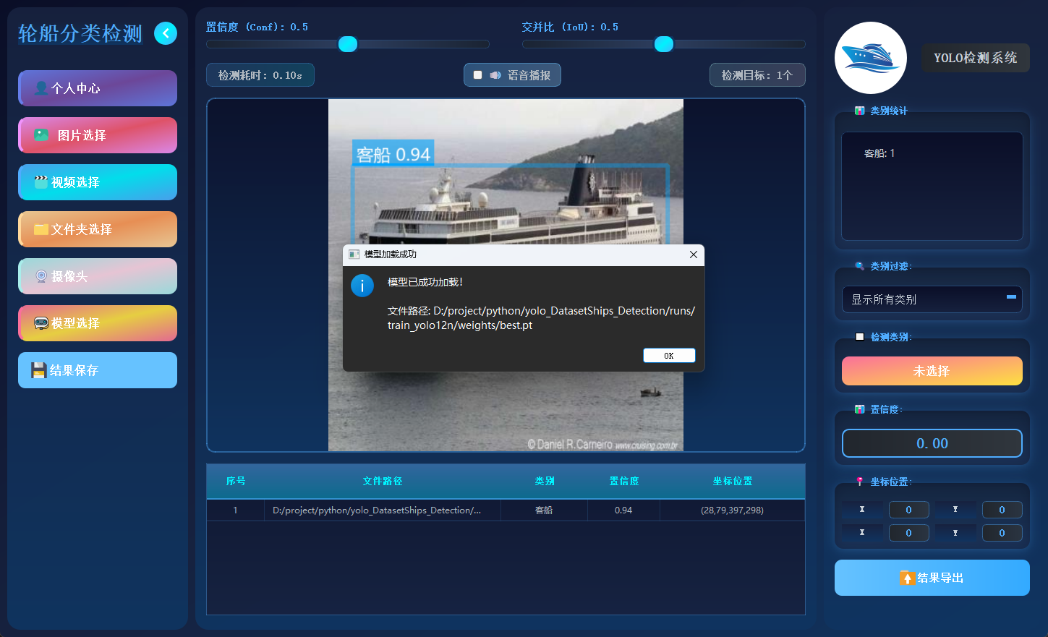
Task: Click the 检测目标 1个 indicator
Action: pyautogui.click(x=757, y=75)
